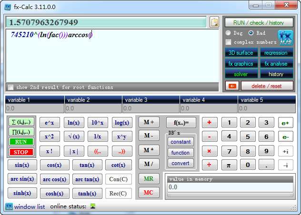Open the solver module
Image resolution: width=301 pixels, height=215 pixels.
pos(241,74)
